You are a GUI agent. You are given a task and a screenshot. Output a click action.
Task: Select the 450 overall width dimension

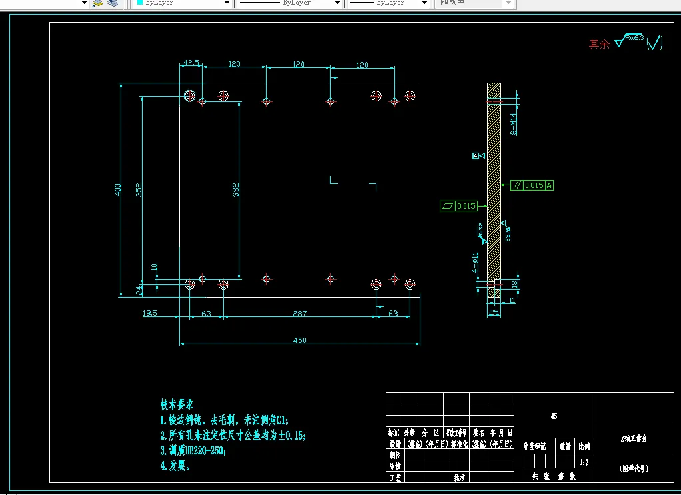tap(300, 340)
